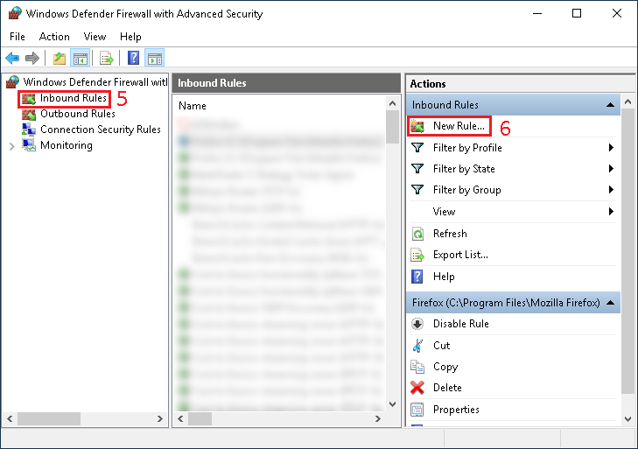
Task: Open the Filter by State submenu arrow
Action: pos(611,169)
